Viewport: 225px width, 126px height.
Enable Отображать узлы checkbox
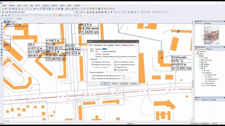coord(115,67)
